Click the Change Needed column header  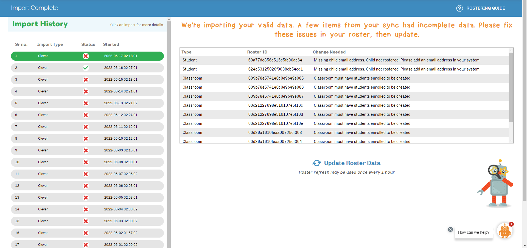329,52
